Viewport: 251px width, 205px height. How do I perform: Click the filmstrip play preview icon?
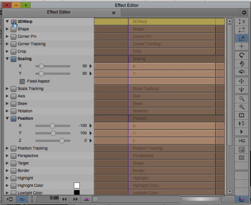pyautogui.click(x=10, y=199)
